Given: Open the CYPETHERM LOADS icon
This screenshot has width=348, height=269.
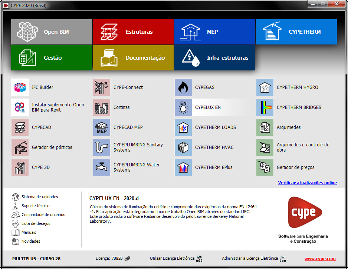Looking at the screenshot, I should [x=183, y=127].
